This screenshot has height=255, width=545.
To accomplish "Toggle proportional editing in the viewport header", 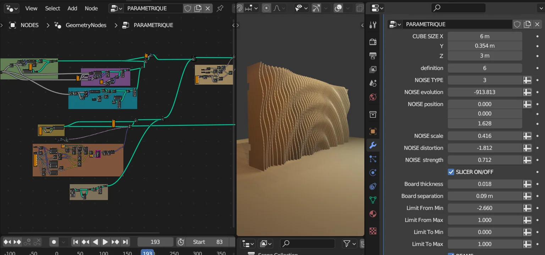I will [266, 8].
